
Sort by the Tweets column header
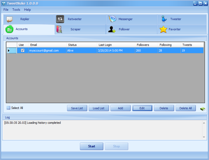[192, 45]
